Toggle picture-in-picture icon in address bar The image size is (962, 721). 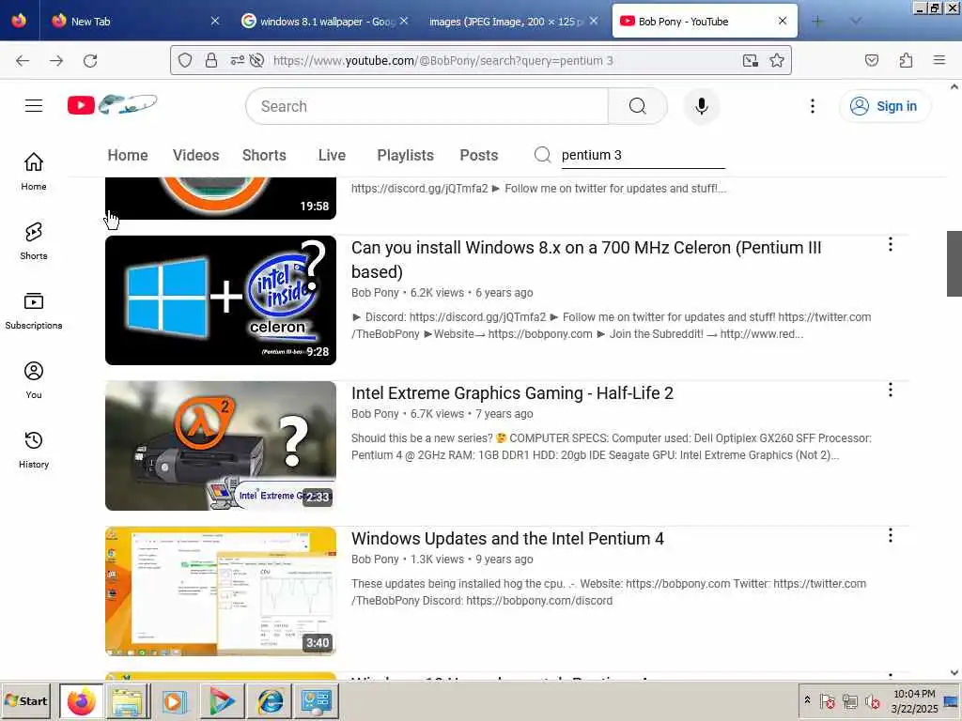click(x=751, y=60)
